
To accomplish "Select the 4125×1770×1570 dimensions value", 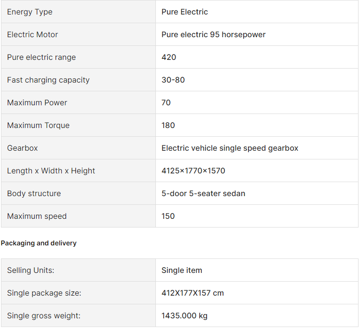I will [194, 171].
